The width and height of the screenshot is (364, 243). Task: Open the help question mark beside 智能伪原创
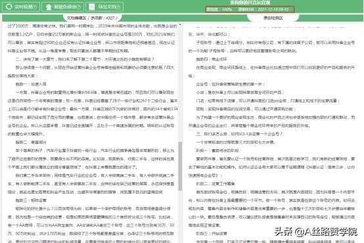click(x=79, y=7)
